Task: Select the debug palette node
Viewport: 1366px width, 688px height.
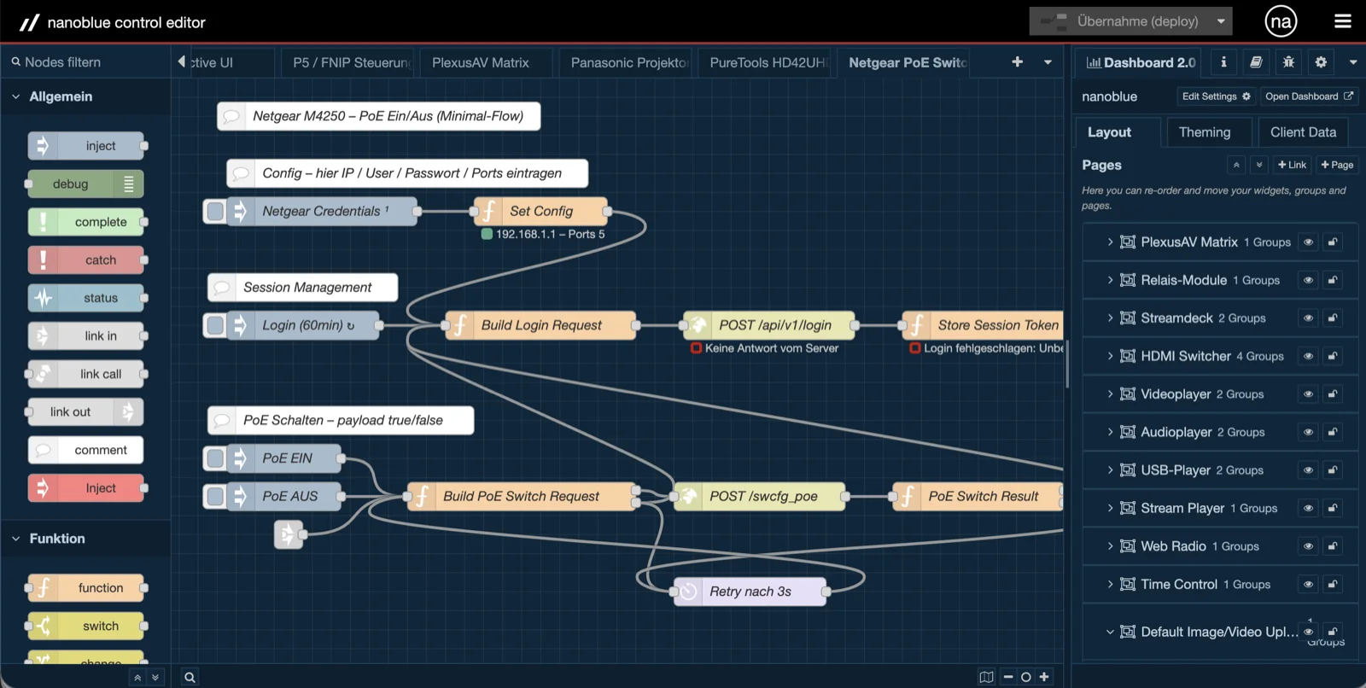Action: 85,184
